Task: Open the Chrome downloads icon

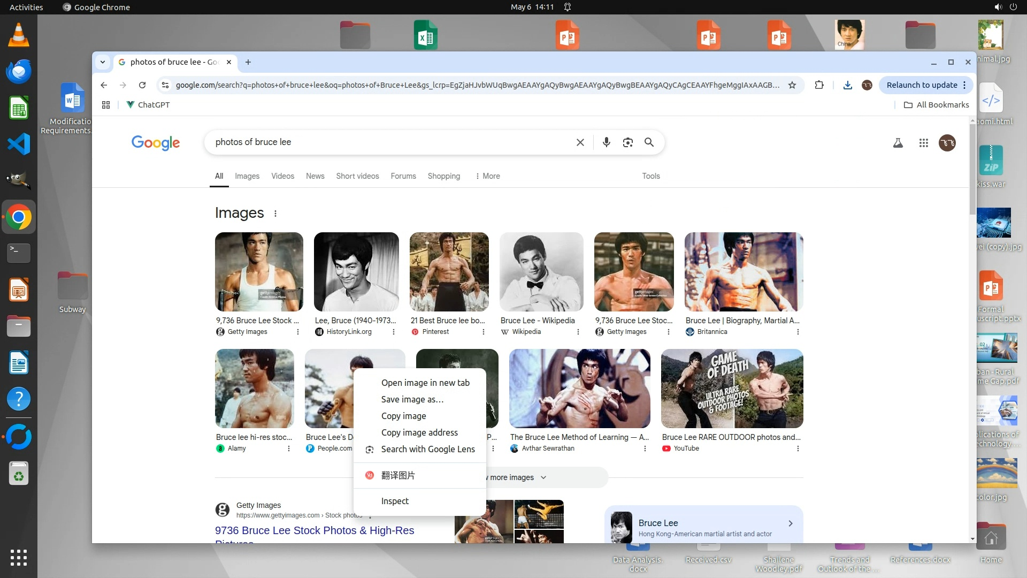Action: [847, 85]
